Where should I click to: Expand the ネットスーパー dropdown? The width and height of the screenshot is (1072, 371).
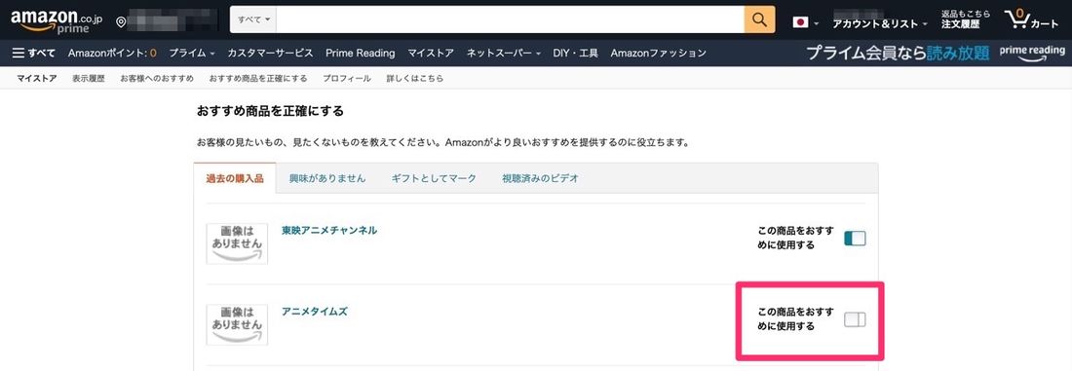click(503, 53)
